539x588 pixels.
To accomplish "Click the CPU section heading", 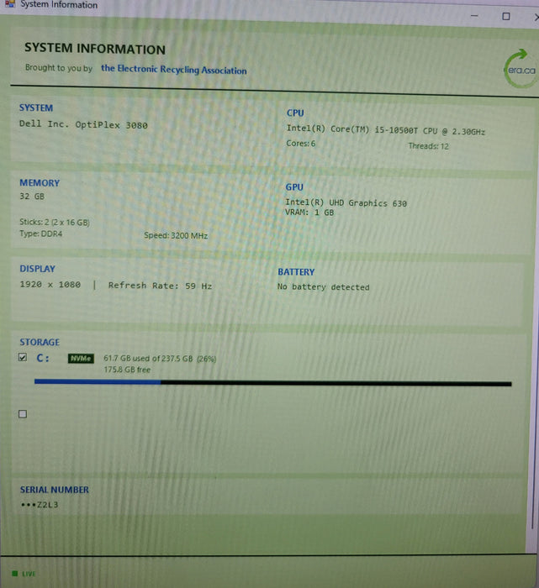I will 295,113.
